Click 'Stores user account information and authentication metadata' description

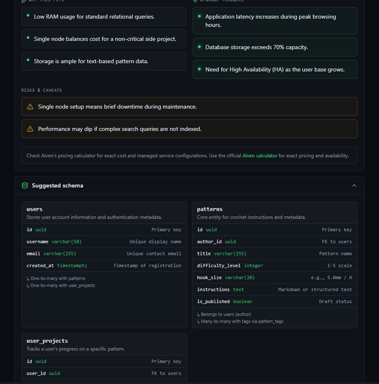point(94,217)
